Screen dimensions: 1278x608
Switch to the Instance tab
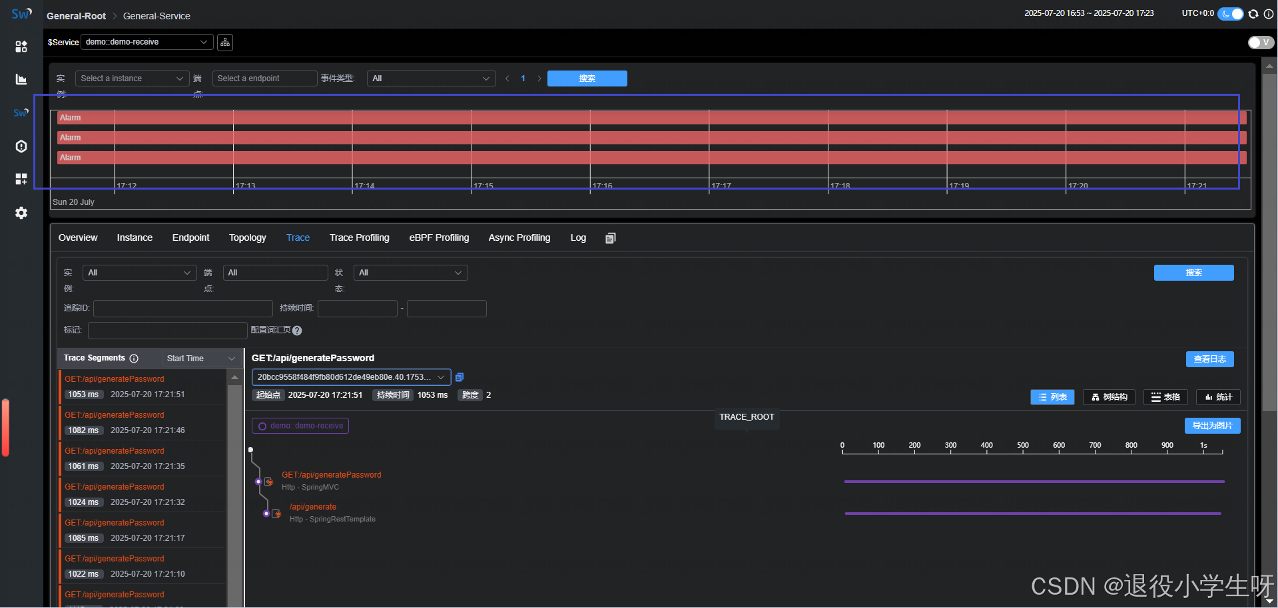click(135, 237)
